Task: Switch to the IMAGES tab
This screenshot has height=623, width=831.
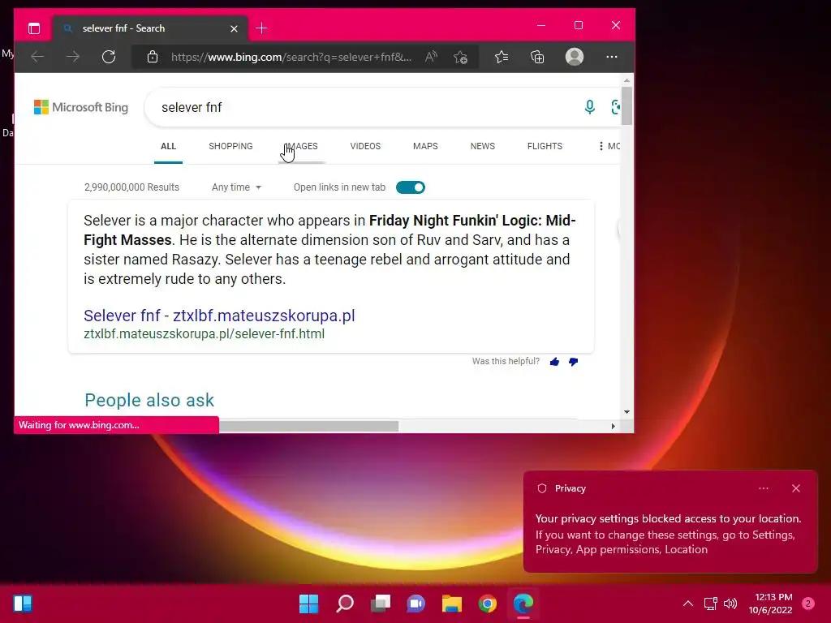Action: 301,146
